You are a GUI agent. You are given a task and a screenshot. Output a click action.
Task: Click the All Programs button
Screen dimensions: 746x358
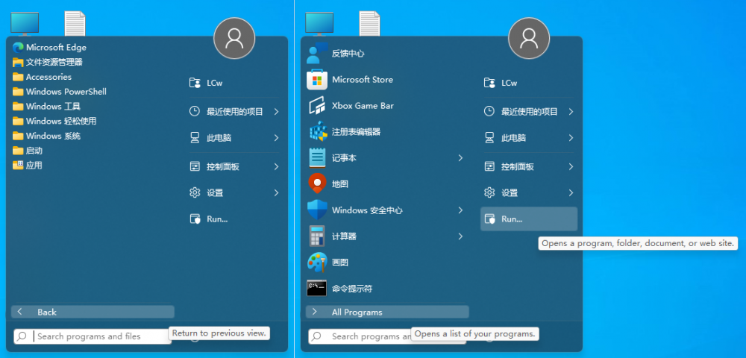[387, 312]
